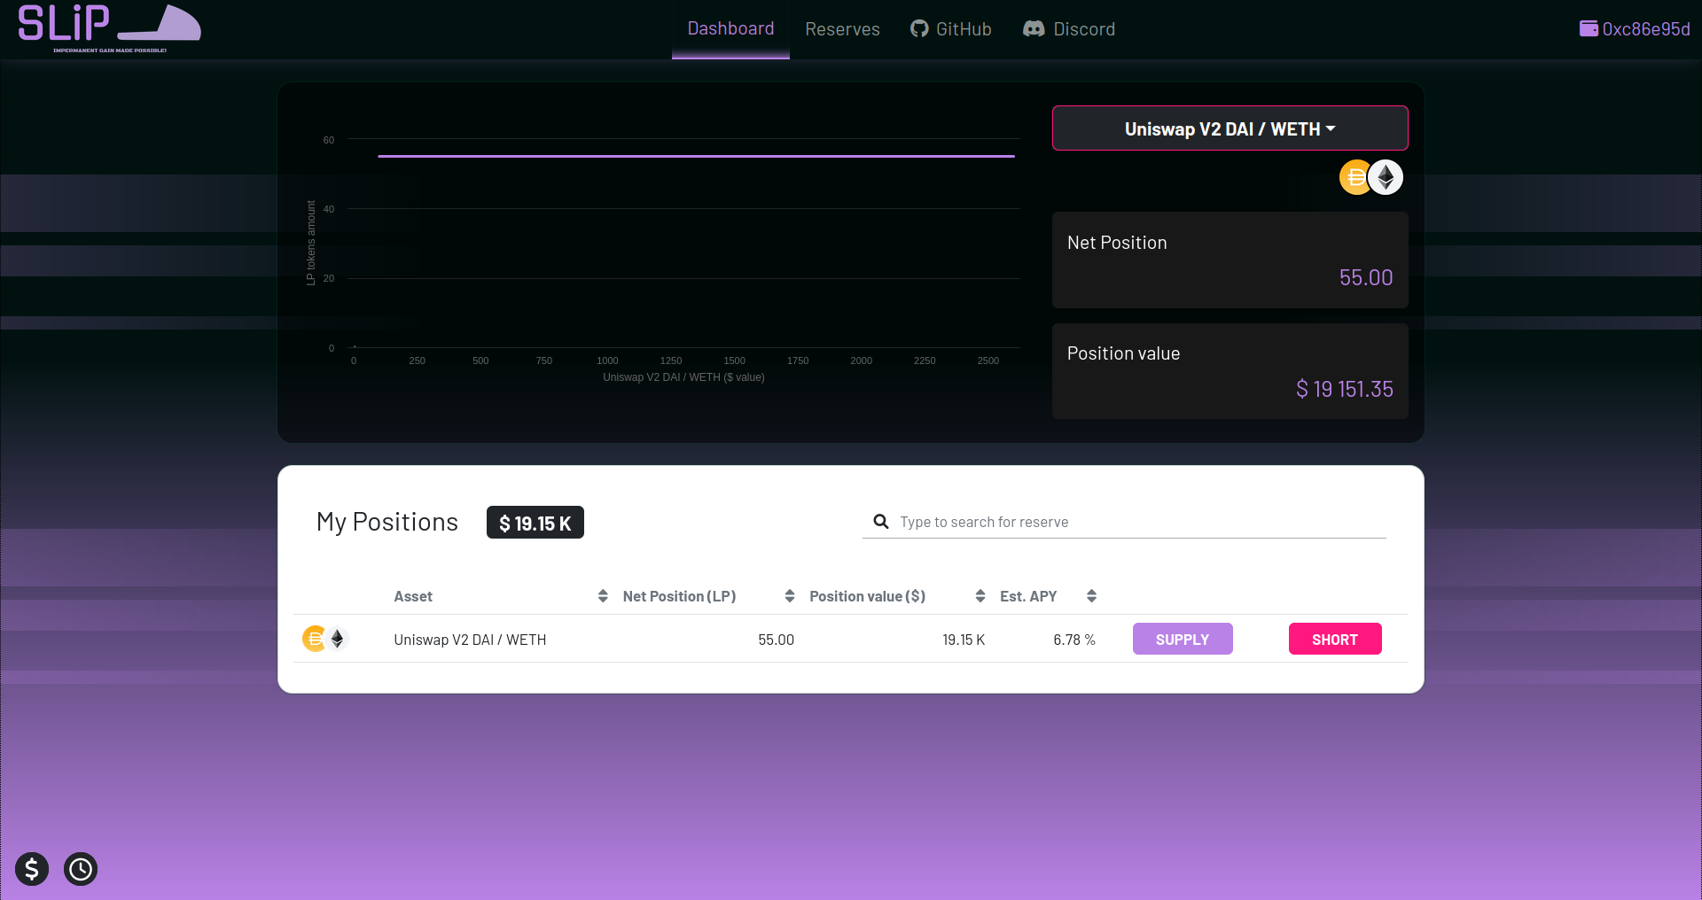Click the My Positions heading

coord(387,522)
